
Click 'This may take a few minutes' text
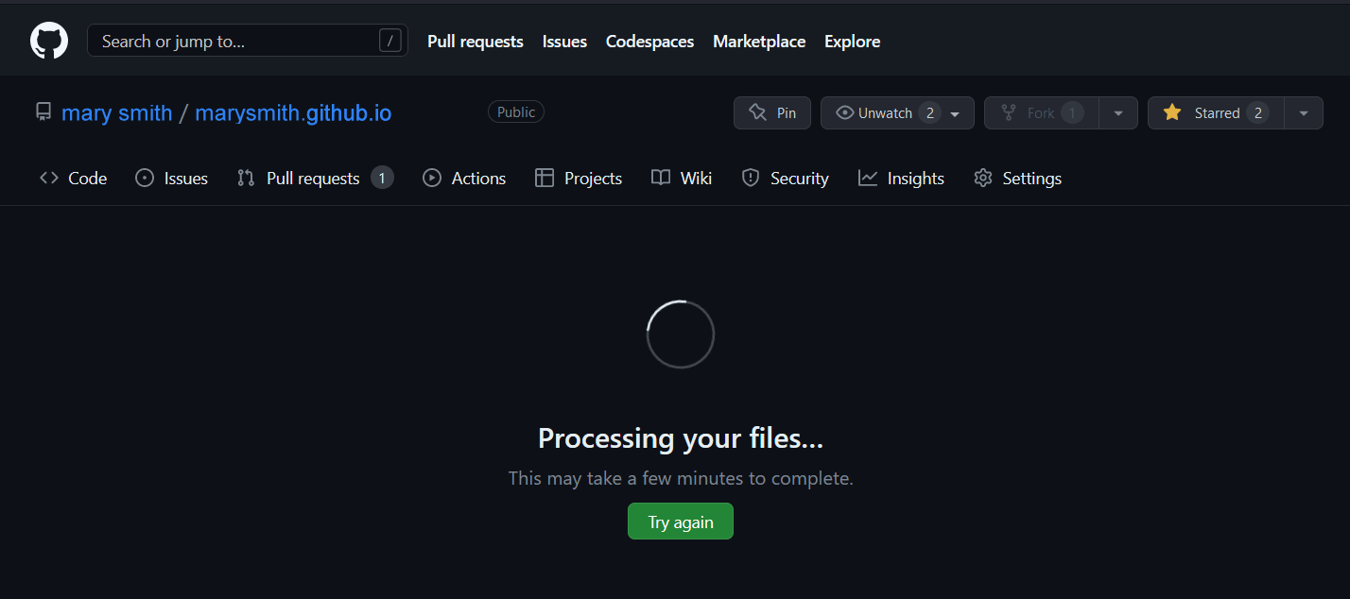pyautogui.click(x=681, y=478)
